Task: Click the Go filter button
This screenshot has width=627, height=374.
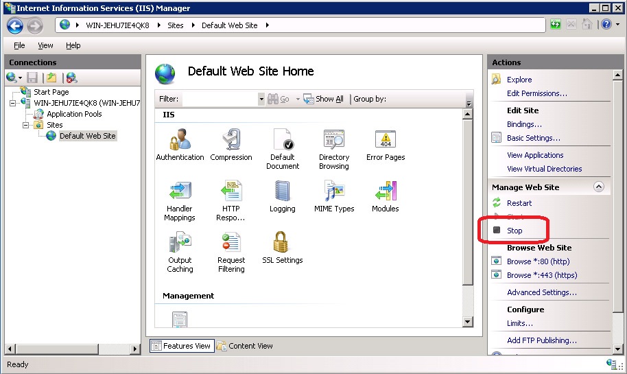Action: [x=279, y=99]
